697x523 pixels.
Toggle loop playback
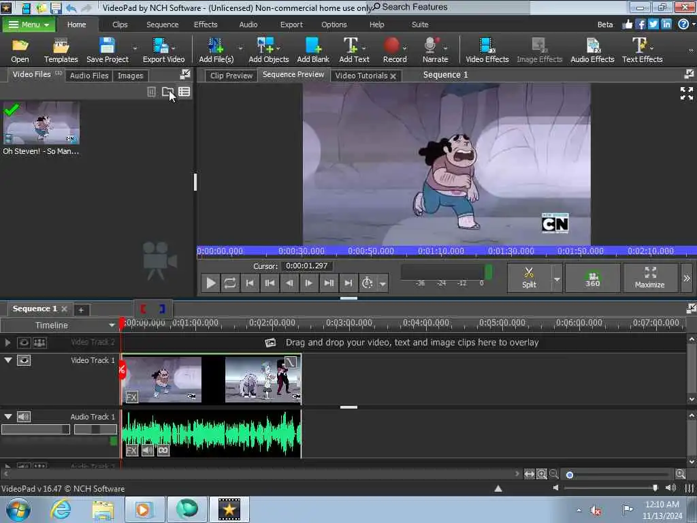click(x=230, y=283)
